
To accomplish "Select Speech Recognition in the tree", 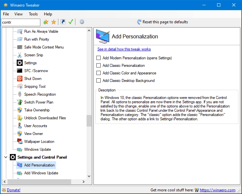I will [x=40, y=94].
